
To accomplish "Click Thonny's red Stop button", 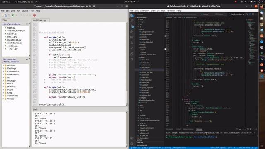I will click(x=34, y=15).
